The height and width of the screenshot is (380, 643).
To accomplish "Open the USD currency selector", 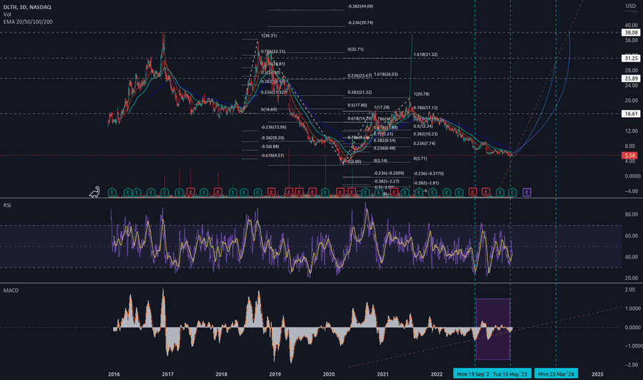I will (x=630, y=6).
